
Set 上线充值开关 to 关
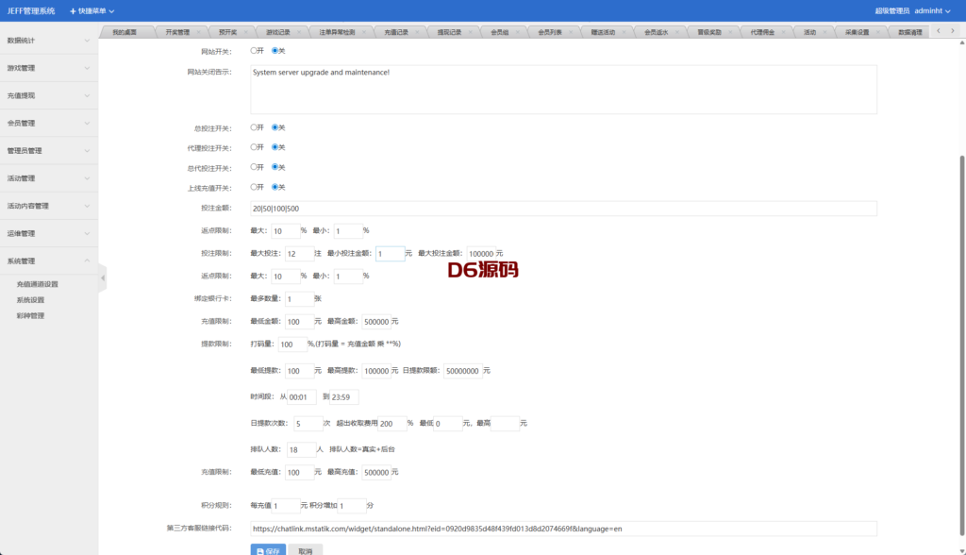(x=275, y=187)
